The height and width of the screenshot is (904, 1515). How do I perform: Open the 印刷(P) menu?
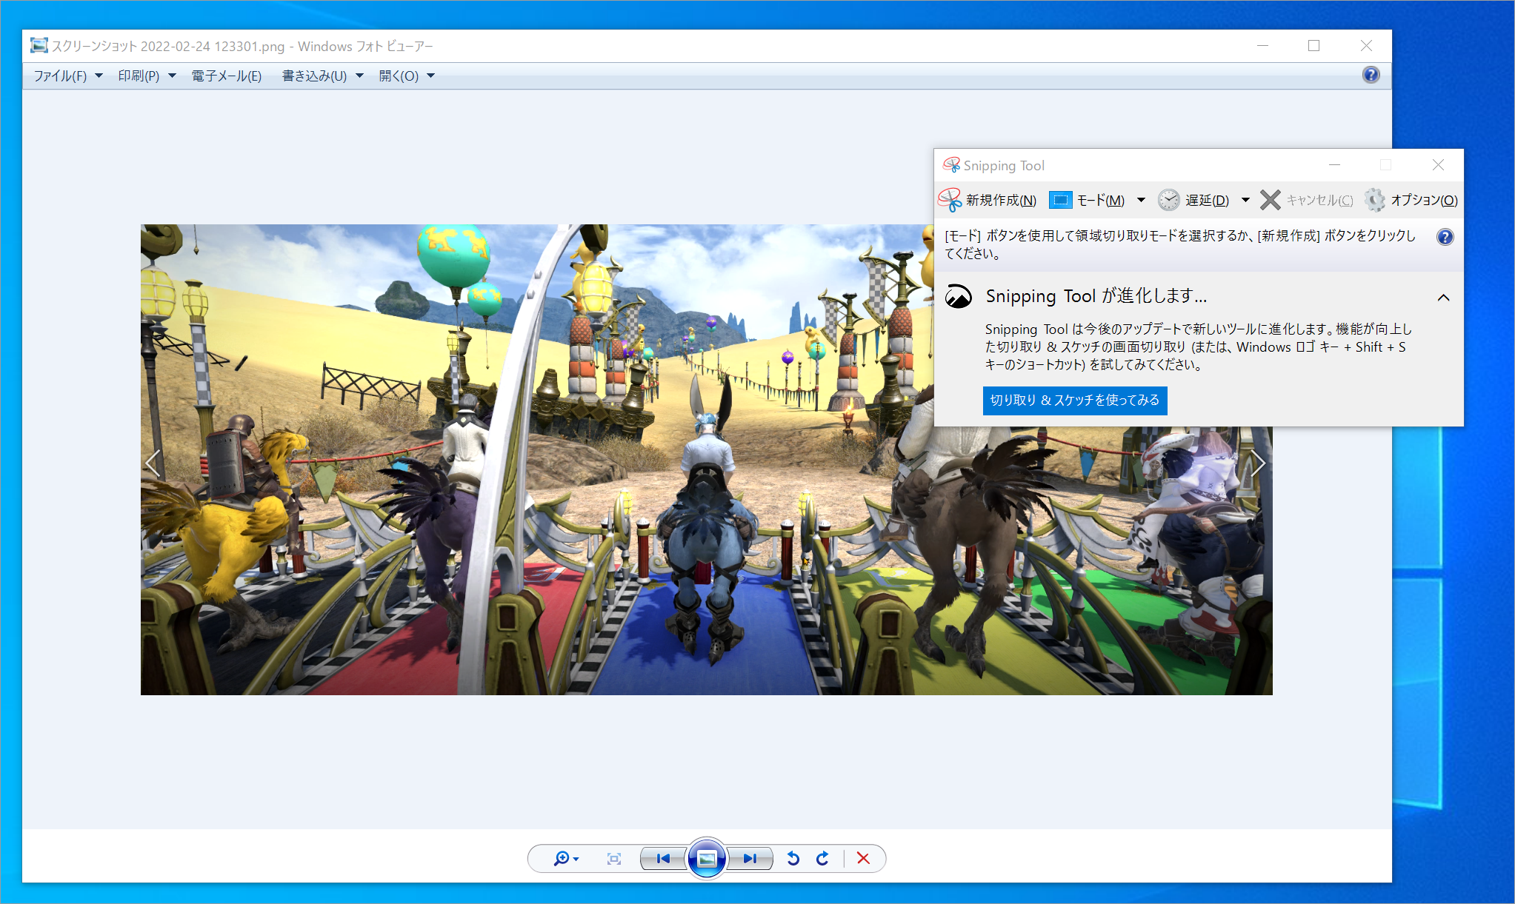(146, 76)
